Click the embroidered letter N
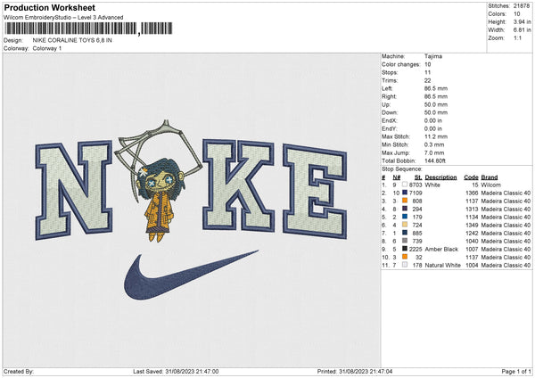The width and height of the screenshot is (535, 378). 74,190
